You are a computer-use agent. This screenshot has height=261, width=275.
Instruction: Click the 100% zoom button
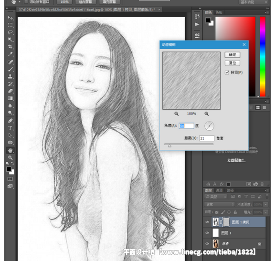(64, 2)
